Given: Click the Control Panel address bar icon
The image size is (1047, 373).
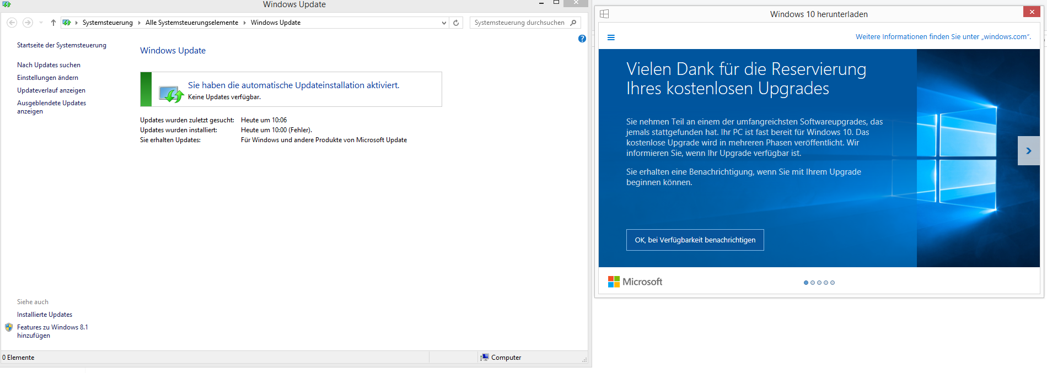Looking at the screenshot, I should tap(67, 23).
